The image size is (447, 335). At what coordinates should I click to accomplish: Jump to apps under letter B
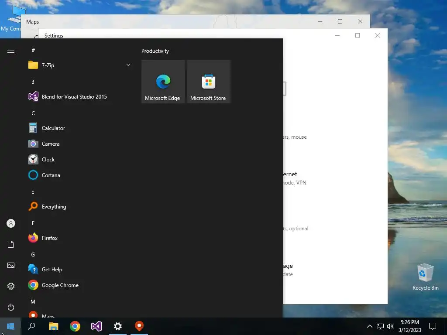(x=33, y=82)
